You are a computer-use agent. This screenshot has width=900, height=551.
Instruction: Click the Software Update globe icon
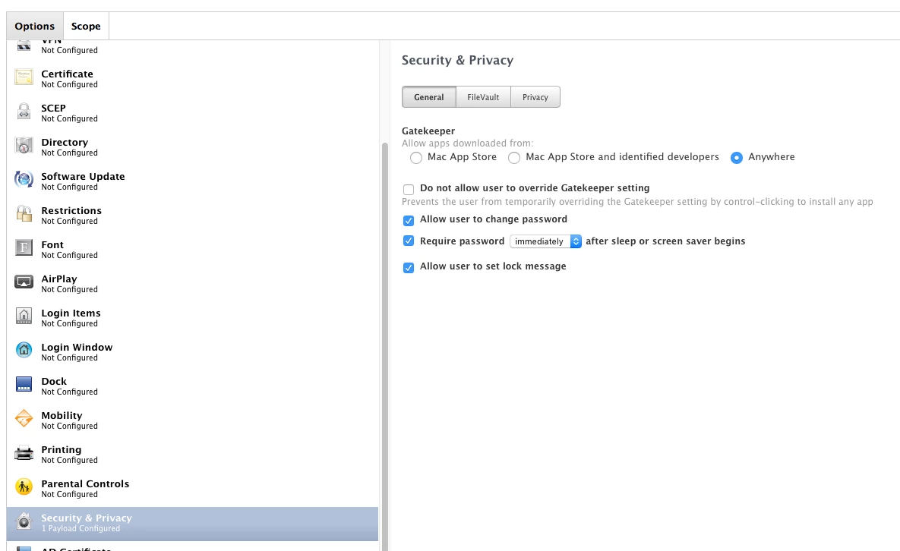[x=24, y=180]
